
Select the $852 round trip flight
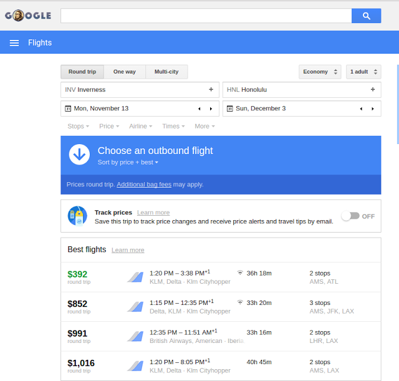221,307
